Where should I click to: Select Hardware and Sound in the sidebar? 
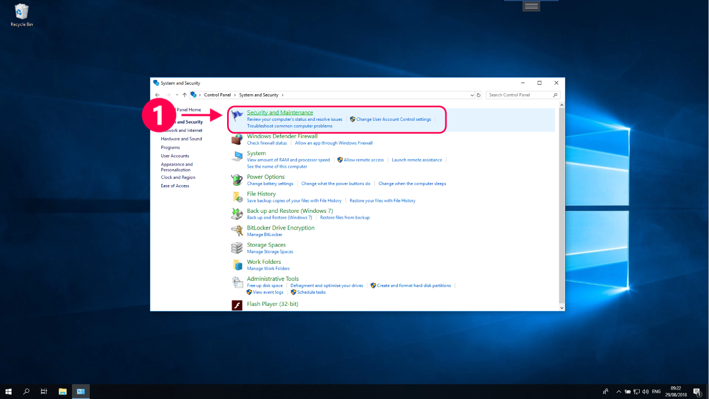181,139
